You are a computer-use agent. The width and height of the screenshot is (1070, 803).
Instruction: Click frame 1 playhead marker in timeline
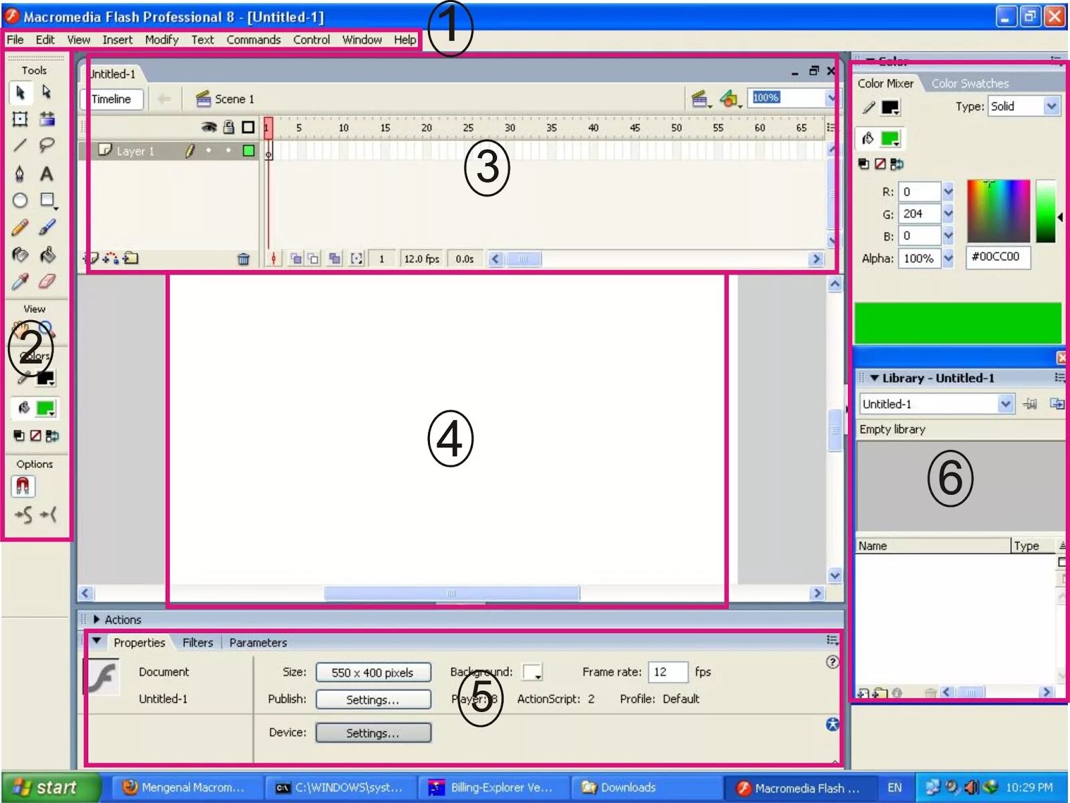(x=267, y=127)
